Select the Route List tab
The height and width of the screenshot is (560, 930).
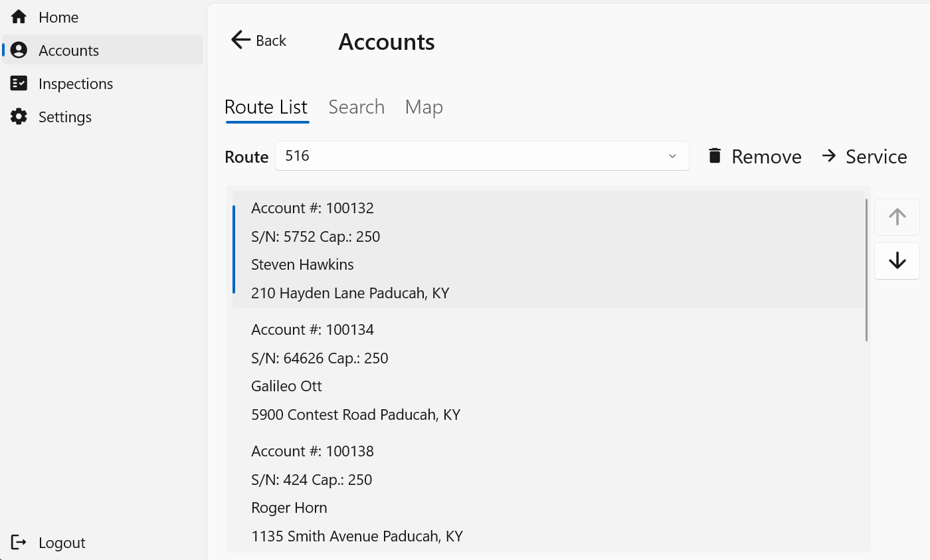pyautogui.click(x=266, y=107)
